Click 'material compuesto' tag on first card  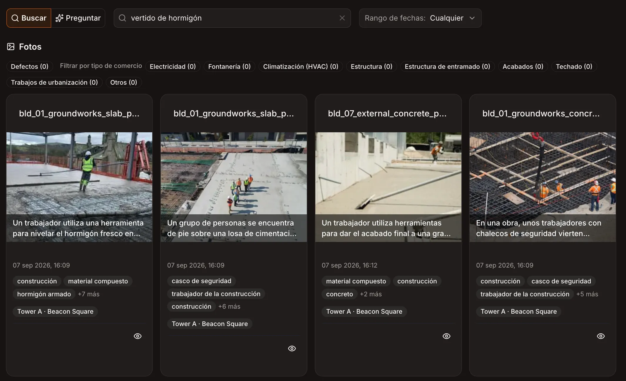point(98,281)
